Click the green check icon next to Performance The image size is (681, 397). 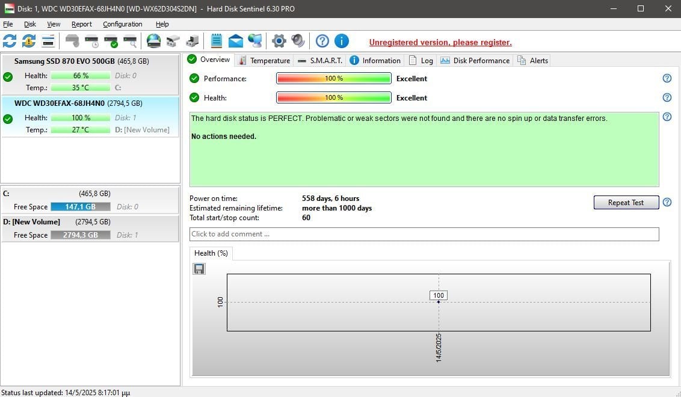[x=194, y=78]
